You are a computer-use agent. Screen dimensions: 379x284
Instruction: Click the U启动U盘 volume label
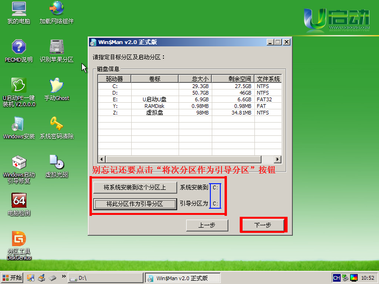pos(154,99)
